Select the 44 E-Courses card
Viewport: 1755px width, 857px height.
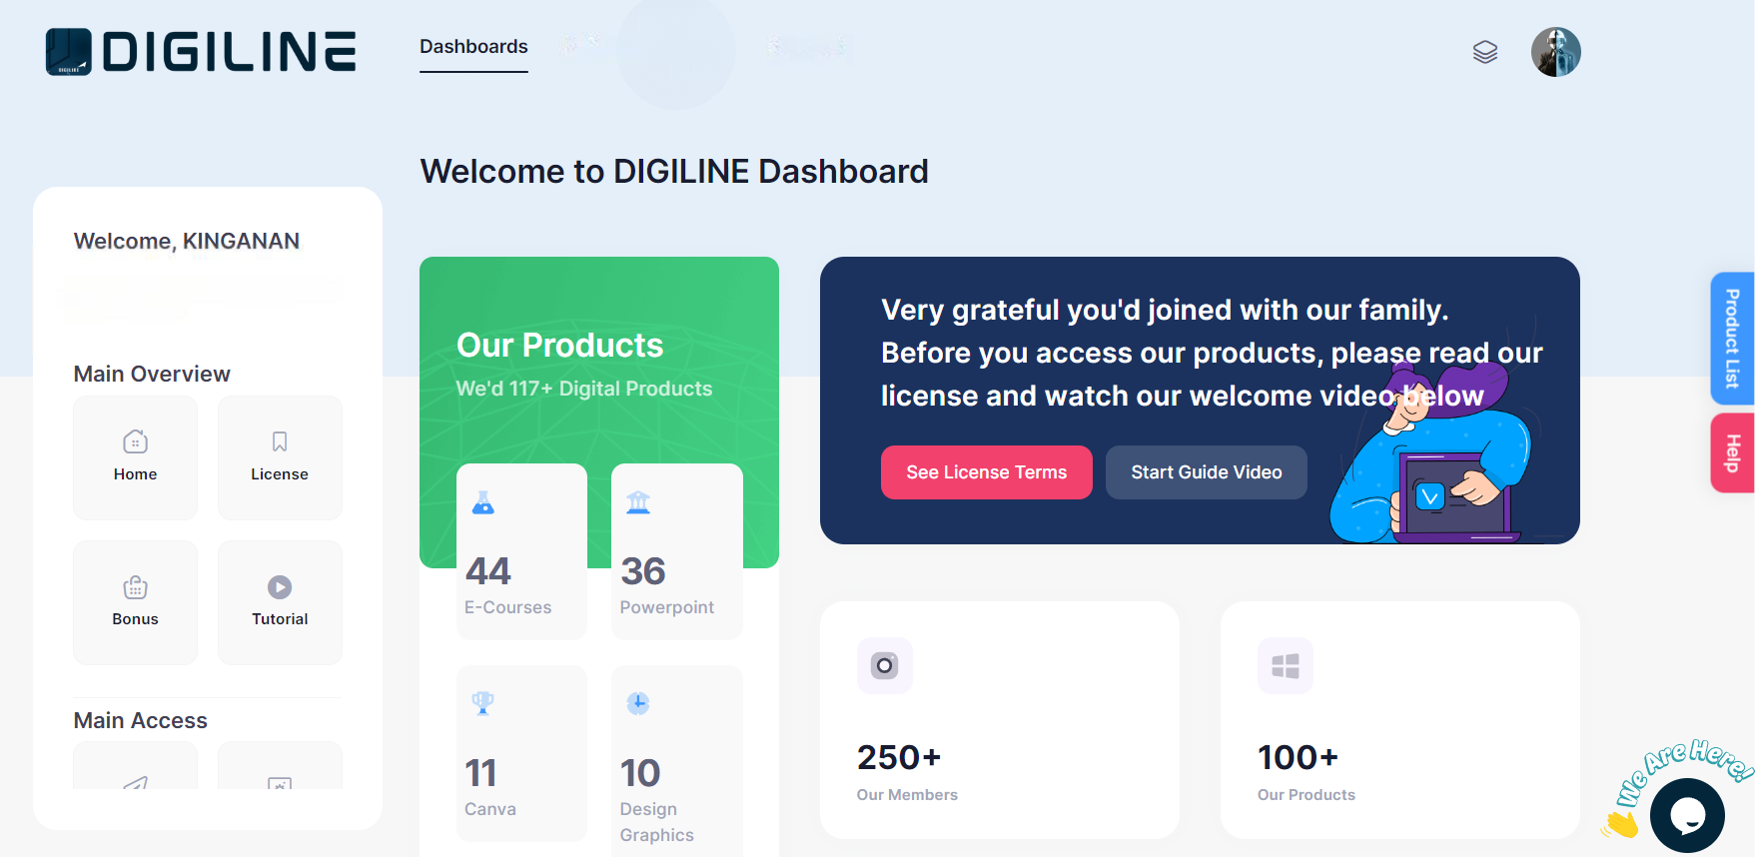tap(521, 551)
